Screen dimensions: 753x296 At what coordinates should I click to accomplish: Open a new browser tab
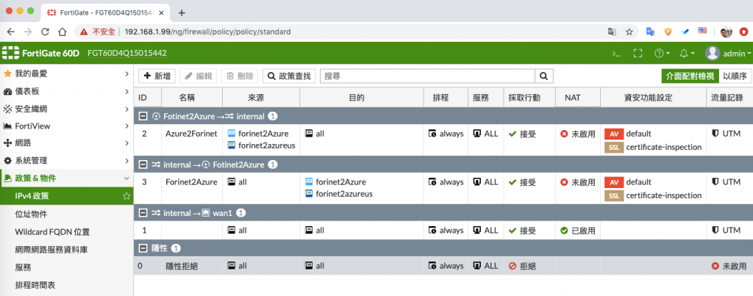[x=182, y=12]
